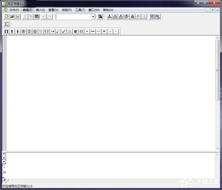Click the typesetting icon with two down arrows

[x=115, y=16]
